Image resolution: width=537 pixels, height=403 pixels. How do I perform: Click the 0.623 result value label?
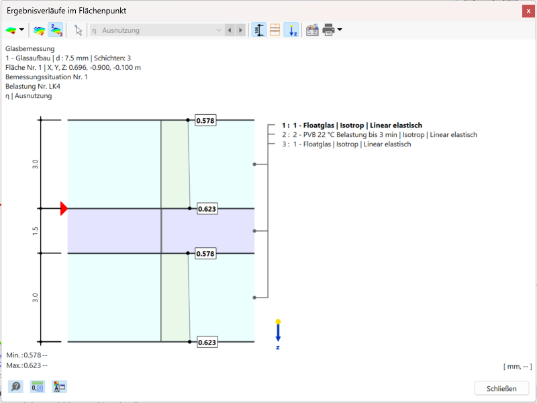click(206, 208)
